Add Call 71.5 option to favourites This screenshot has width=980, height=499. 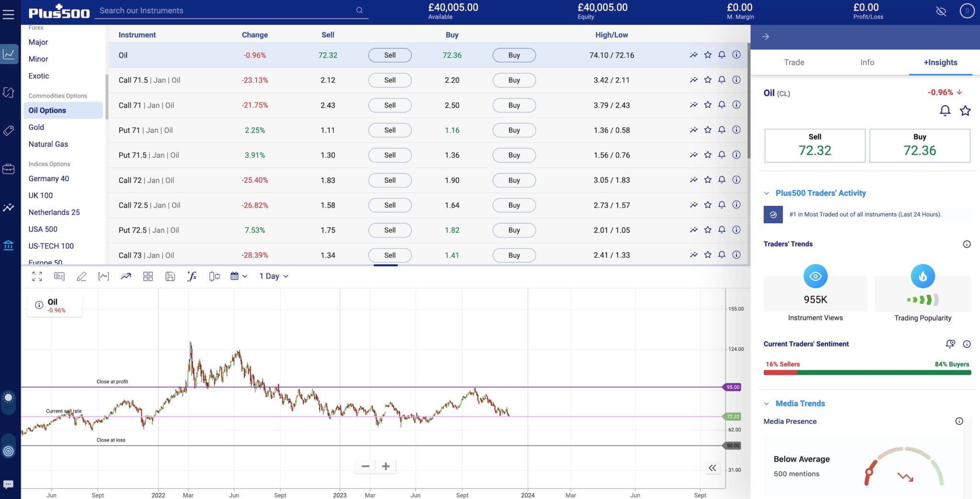pyautogui.click(x=708, y=80)
